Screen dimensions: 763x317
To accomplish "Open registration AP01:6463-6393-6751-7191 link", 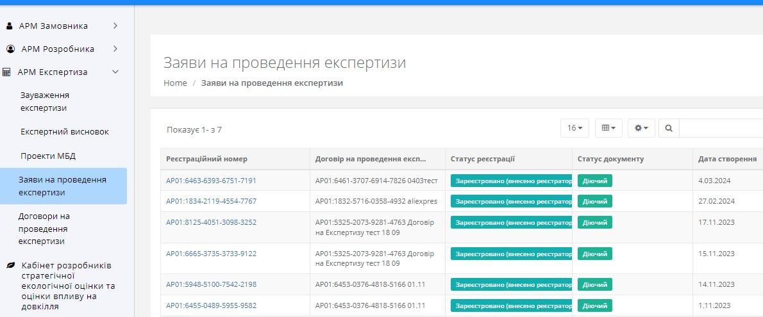I will (x=211, y=181).
